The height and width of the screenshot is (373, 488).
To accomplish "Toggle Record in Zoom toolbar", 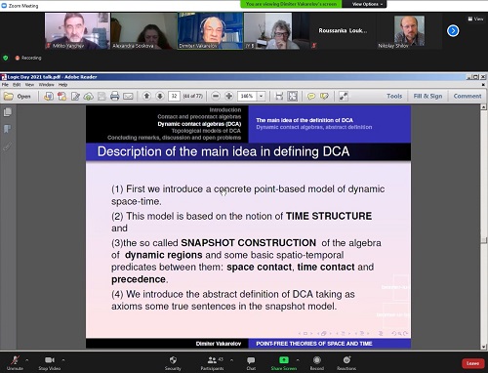I will tap(317, 362).
